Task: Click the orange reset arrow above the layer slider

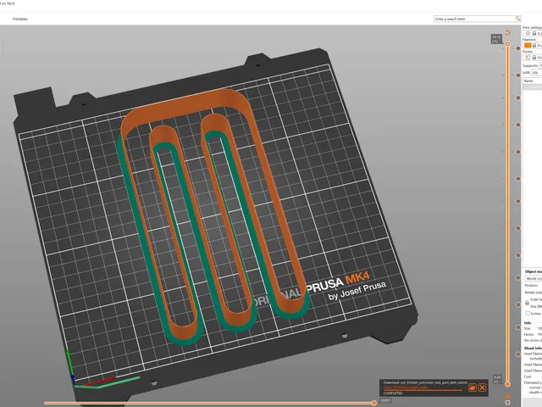Action: 507,32
